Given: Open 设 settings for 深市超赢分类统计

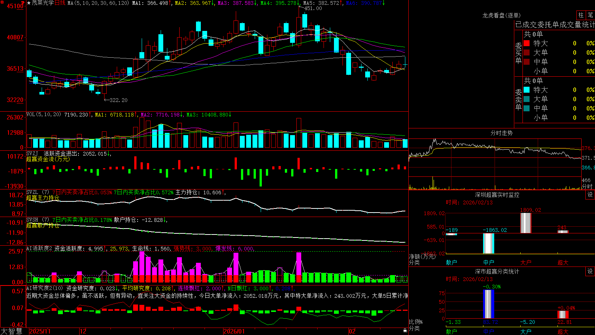Looking at the screenshot, I should [x=590, y=271].
